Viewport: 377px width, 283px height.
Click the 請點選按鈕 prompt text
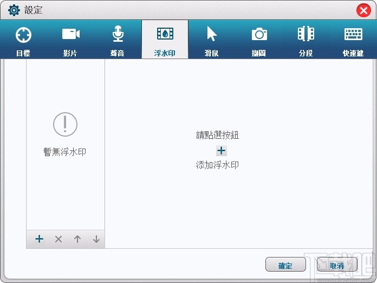click(217, 135)
